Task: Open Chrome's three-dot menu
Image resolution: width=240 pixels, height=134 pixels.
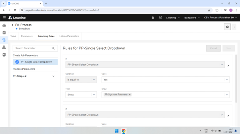Action: click(237, 10)
